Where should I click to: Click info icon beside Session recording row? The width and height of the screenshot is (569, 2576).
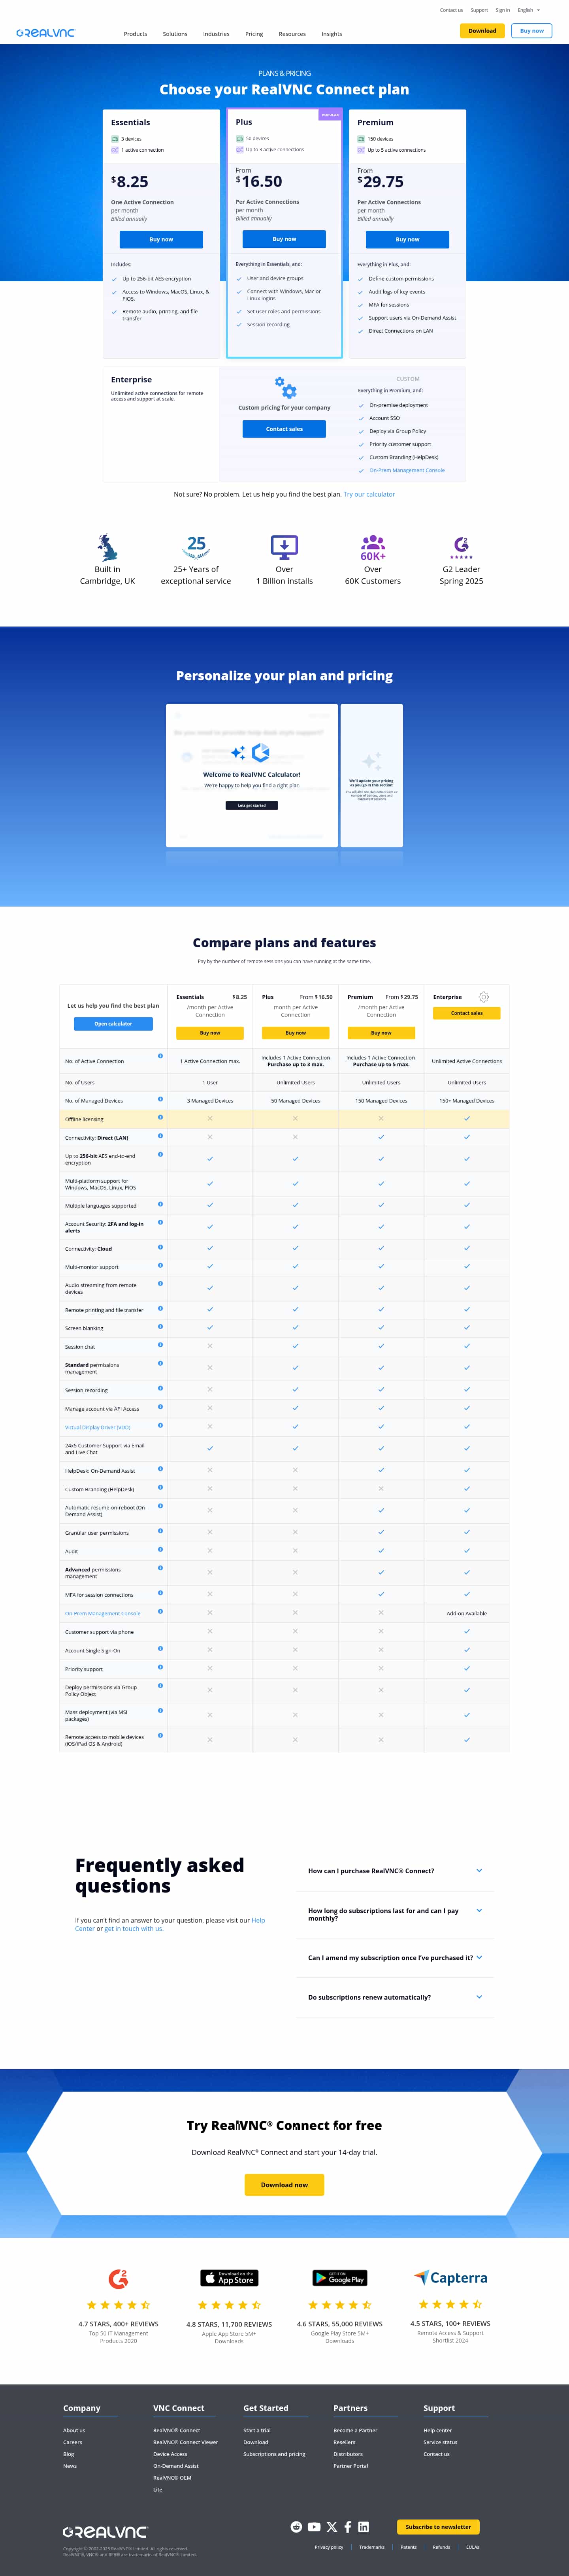click(x=160, y=1388)
